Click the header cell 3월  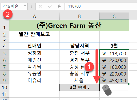pos(114,46)
